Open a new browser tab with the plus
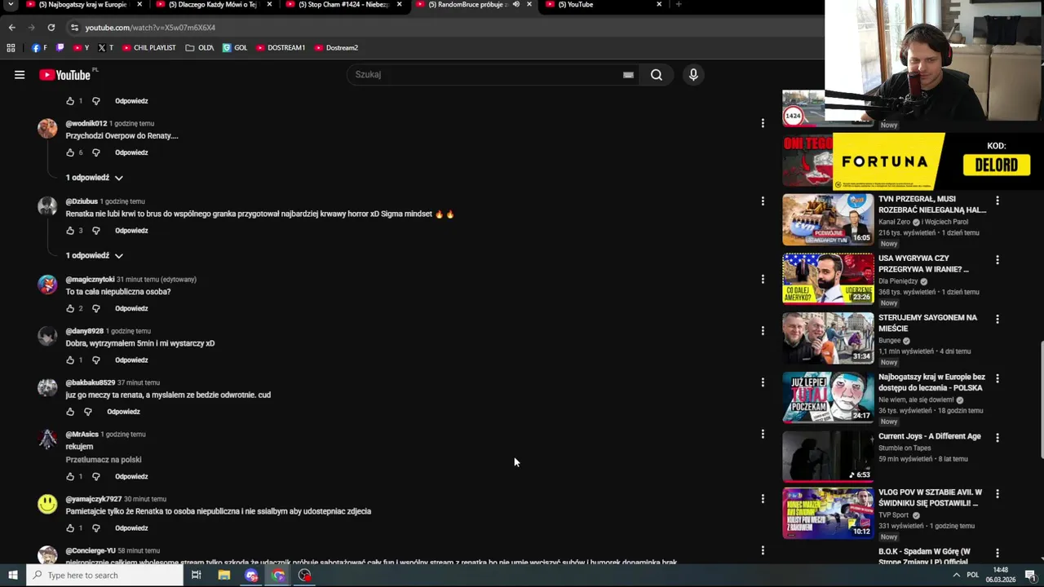Viewport: 1044px width, 587px height. tap(679, 4)
